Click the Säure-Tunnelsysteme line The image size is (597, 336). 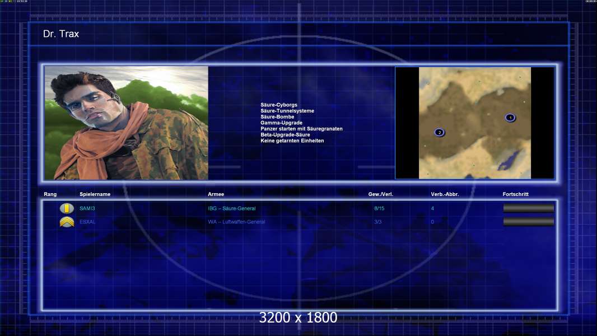[287, 111]
